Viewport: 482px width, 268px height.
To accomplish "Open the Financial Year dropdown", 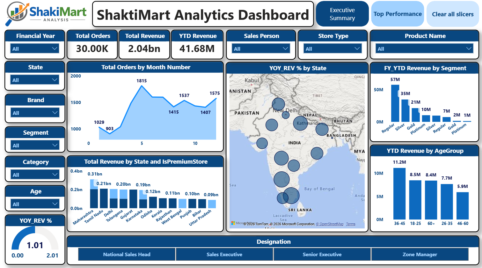I will point(35,49).
